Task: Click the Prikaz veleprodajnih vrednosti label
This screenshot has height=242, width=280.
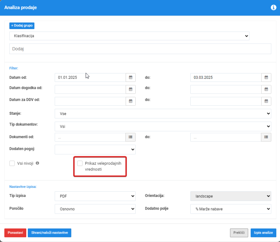Action: [103, 166]
